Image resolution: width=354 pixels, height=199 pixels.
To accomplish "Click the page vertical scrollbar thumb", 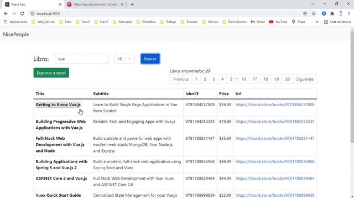I will pyautogui.click(x=352, y=87).
